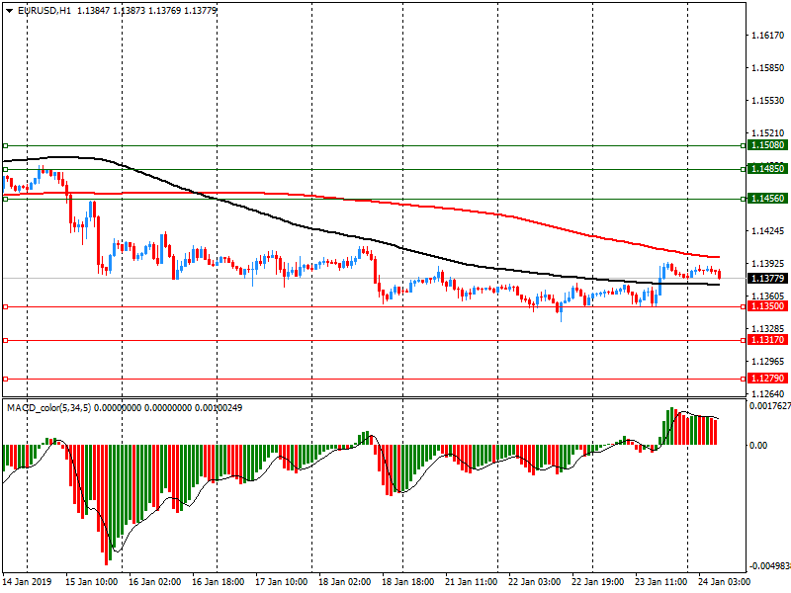Click the 16 Jan 02:00 time label

click(155, 582)
